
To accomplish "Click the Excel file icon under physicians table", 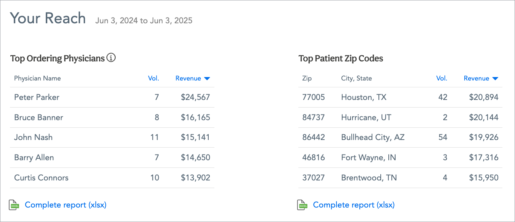I will click(14, 205).
